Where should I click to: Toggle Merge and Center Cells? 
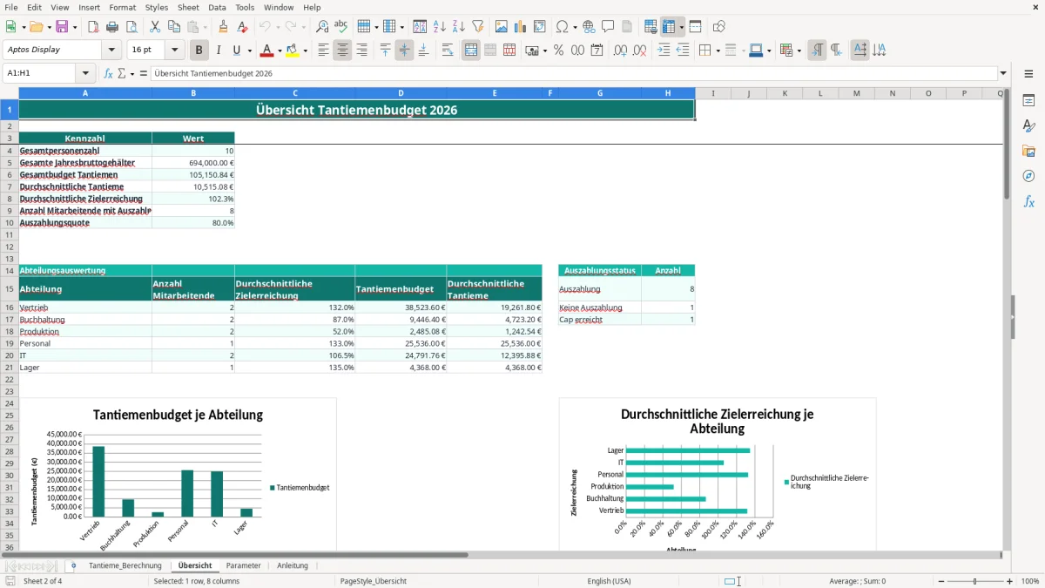click(x=471, y=51)
